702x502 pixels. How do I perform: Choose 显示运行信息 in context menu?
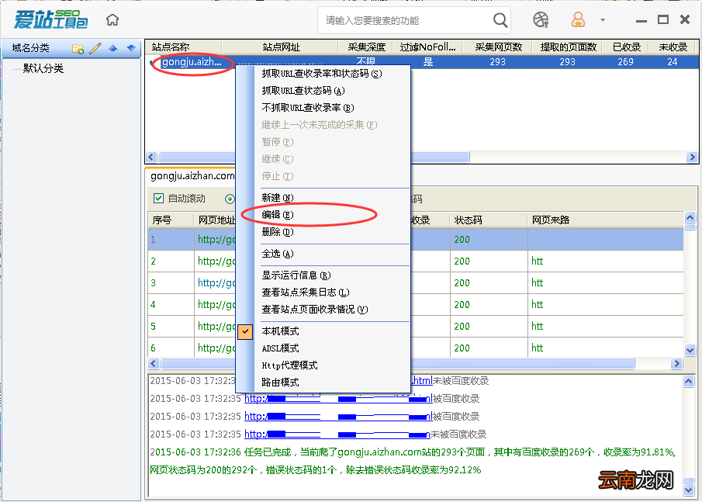[x=296, y=275]
